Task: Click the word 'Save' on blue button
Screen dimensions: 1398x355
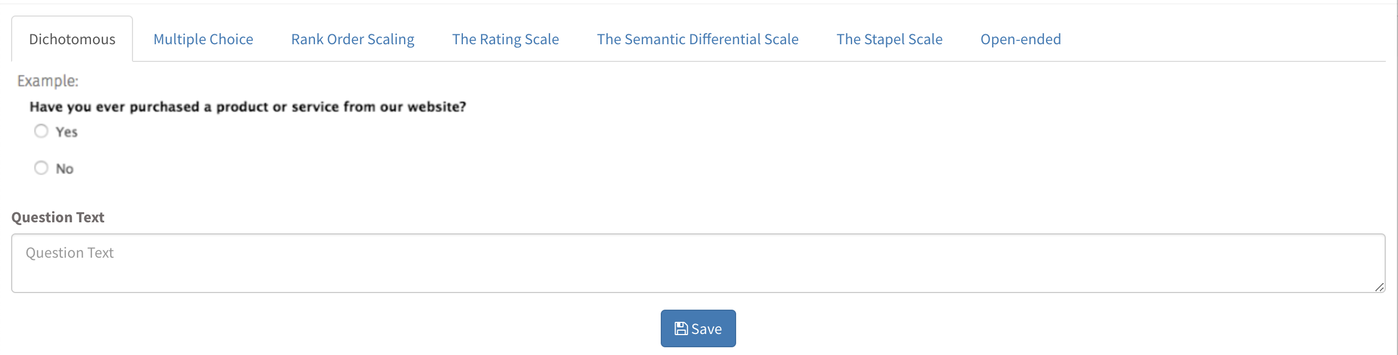Action: [x=707, y=329]
